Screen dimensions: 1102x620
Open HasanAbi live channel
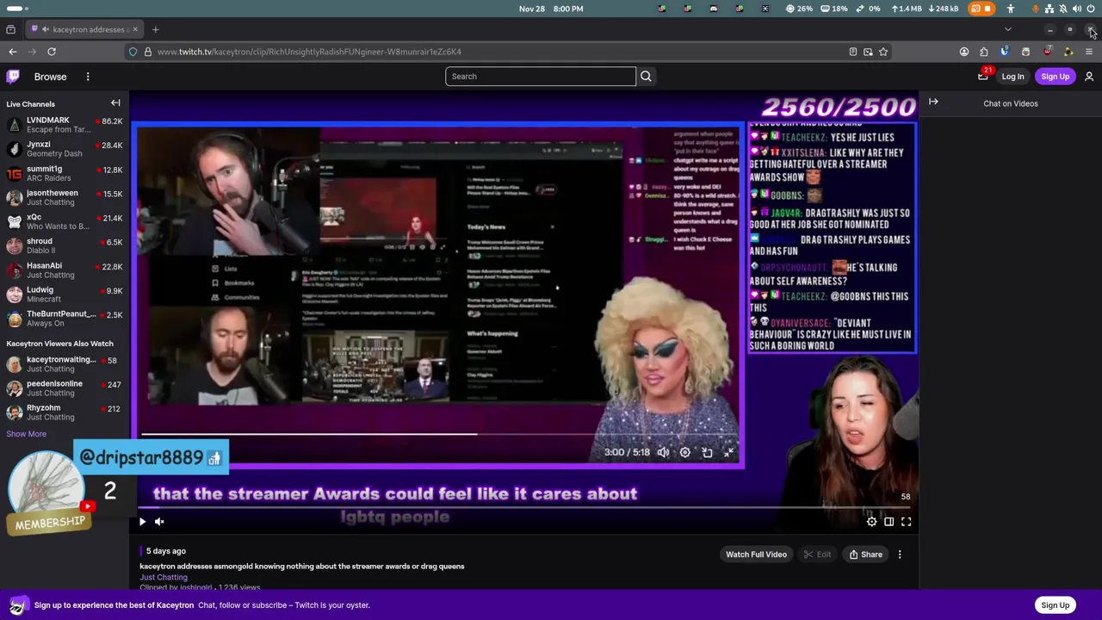65,270
